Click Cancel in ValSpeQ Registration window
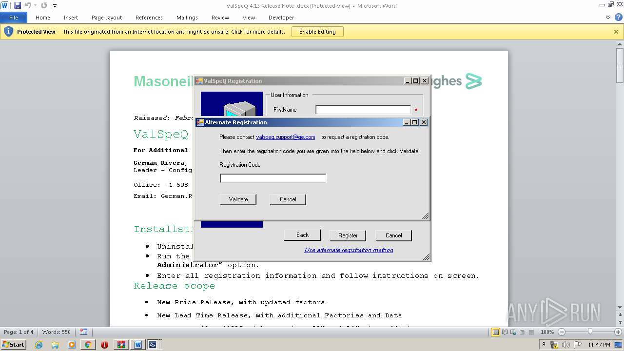 click(393, 235)
